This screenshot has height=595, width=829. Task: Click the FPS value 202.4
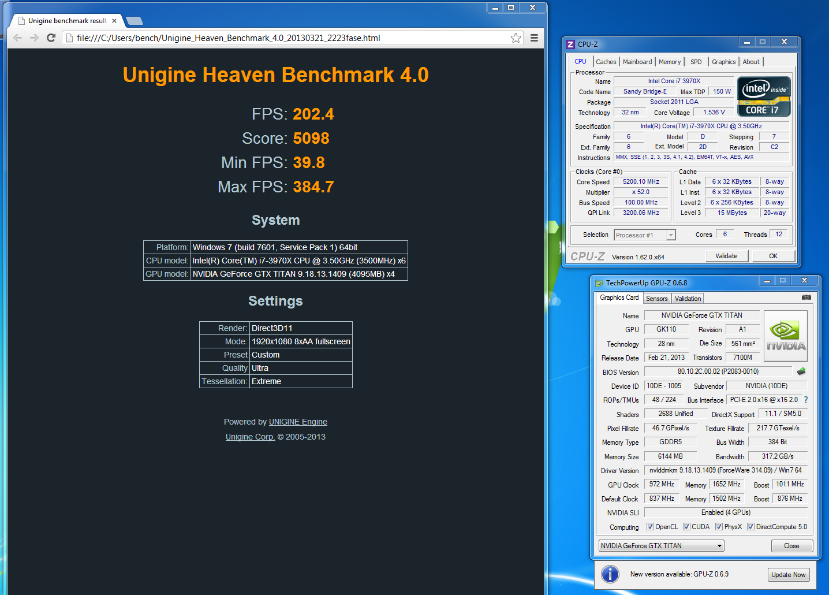[313, 114]
